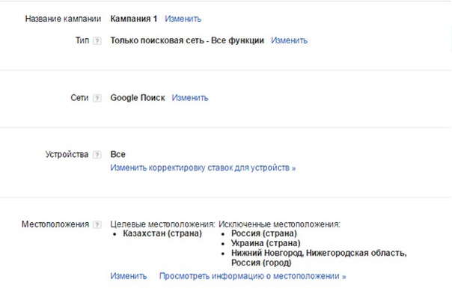
Task: Click Изменить next to Кампания 1
Action: point(183,19)
